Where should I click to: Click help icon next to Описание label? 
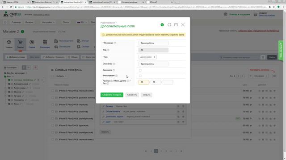click(114, 64)
